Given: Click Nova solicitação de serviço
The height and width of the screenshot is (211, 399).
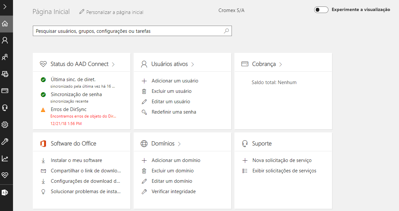Looking at the screenshot, I should [x=282, y=160].
